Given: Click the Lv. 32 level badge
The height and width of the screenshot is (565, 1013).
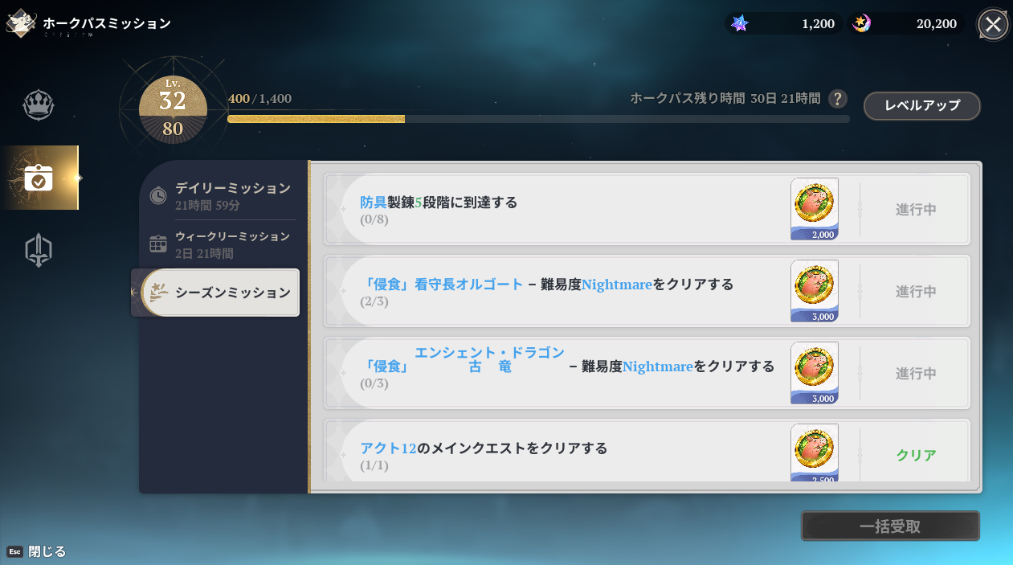Looking at the screenshot, I should click(x=173, y=108).
